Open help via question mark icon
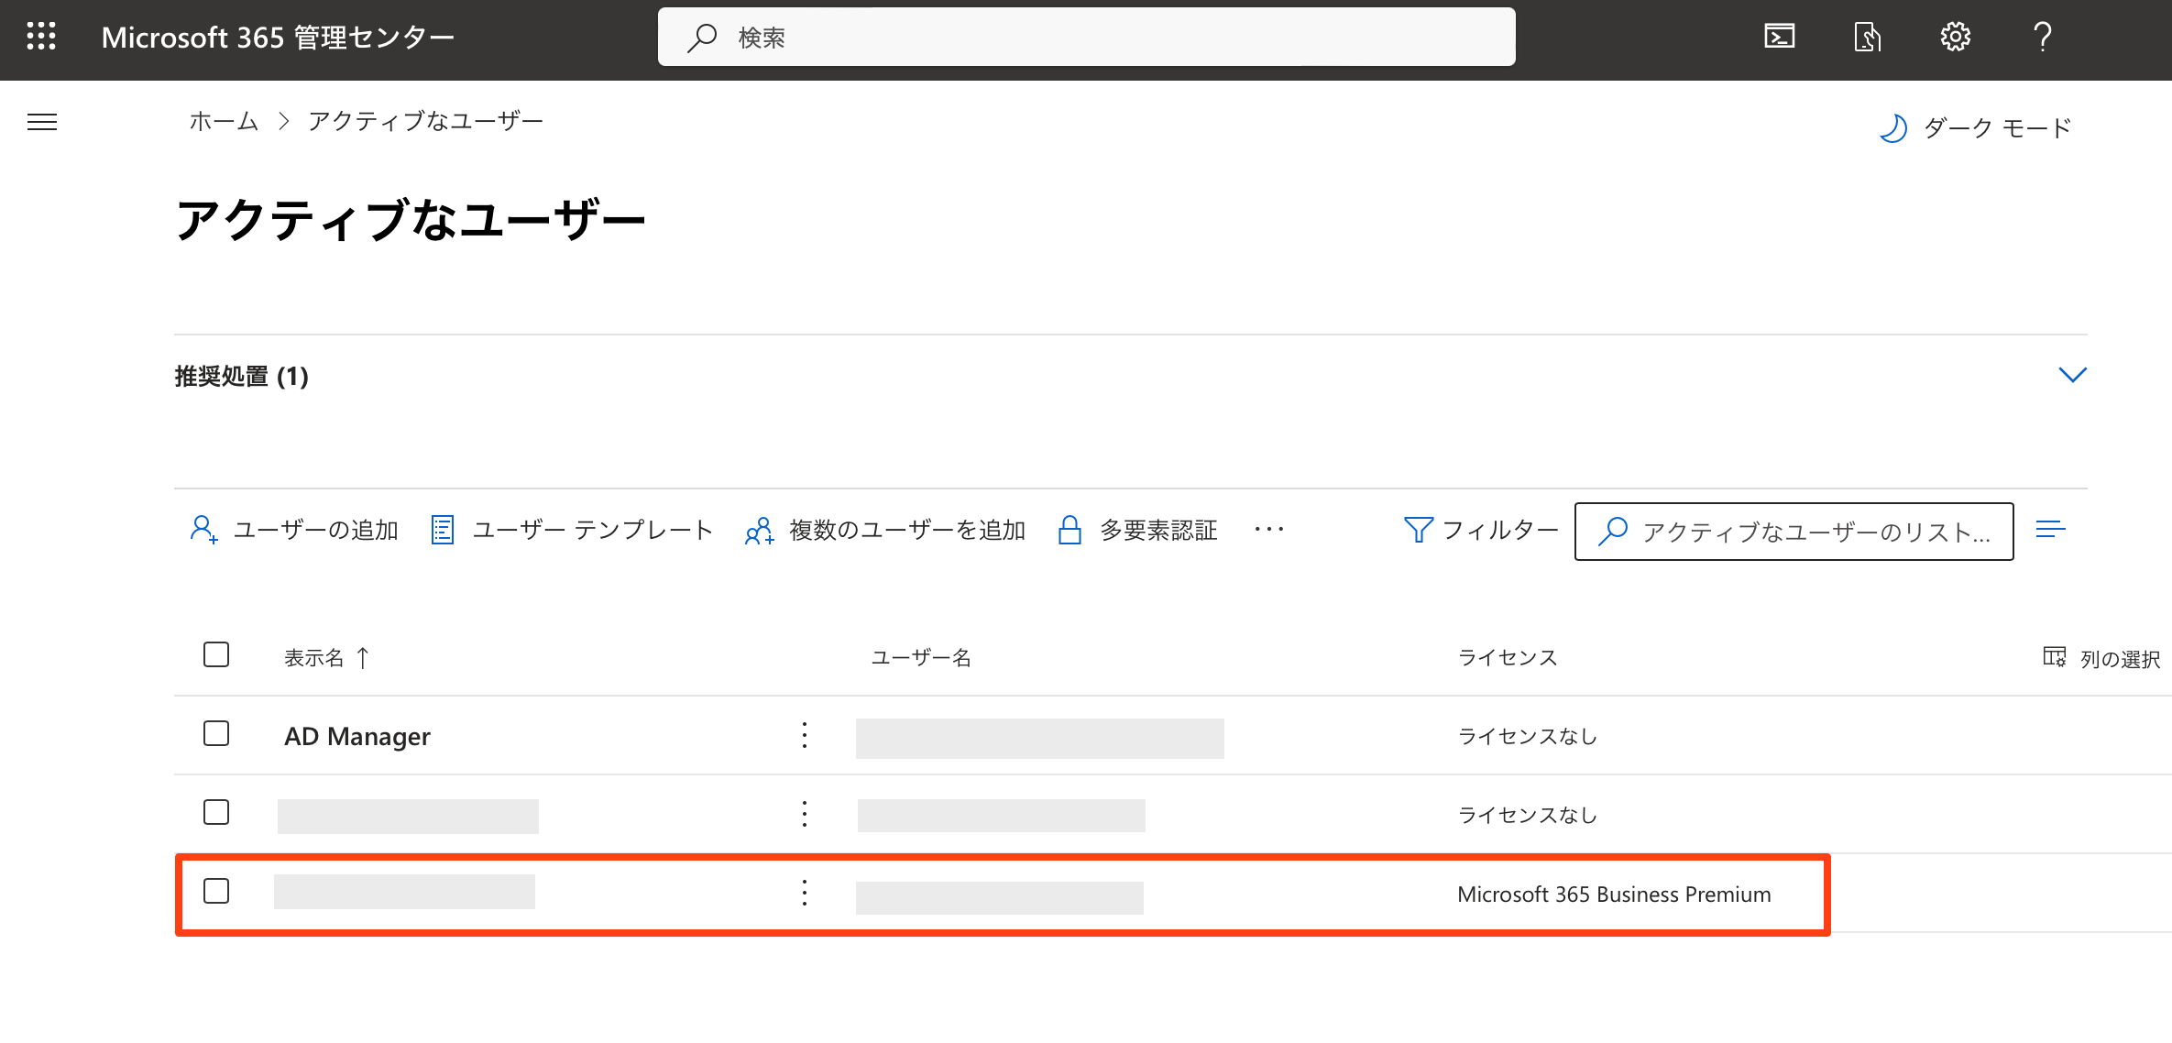 (x=2042, y=37)
